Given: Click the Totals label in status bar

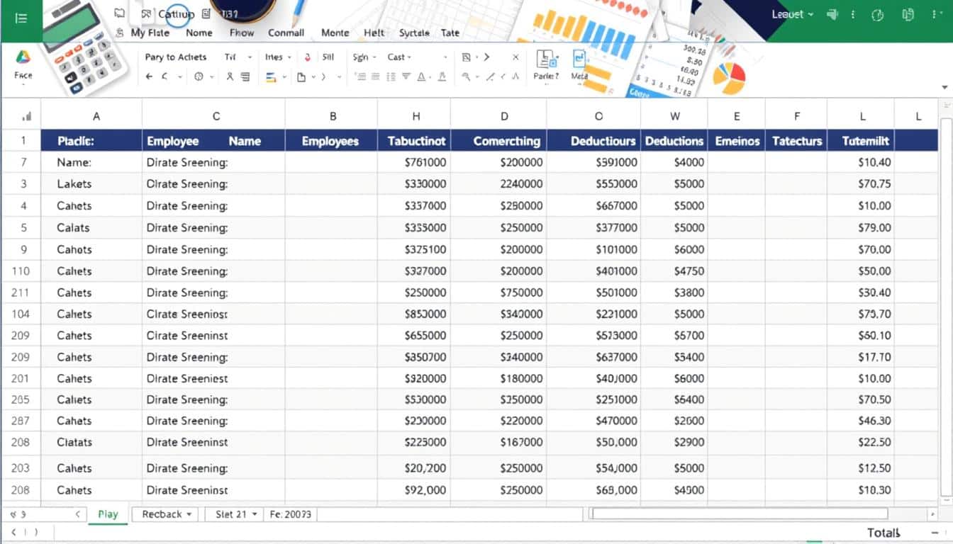Looking at the screenshot, I should pyautogui.click(x=884, y=533).
